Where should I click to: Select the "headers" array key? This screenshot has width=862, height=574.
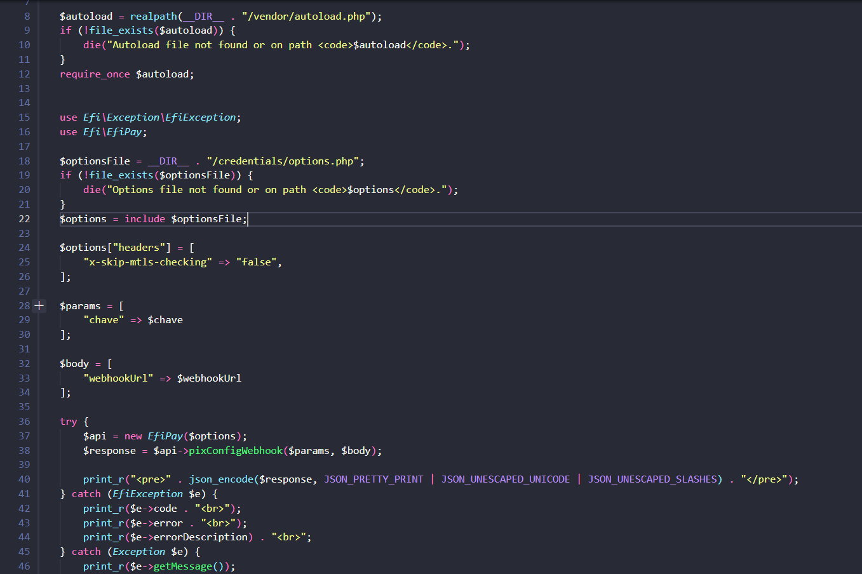click(x=139, y=248)
